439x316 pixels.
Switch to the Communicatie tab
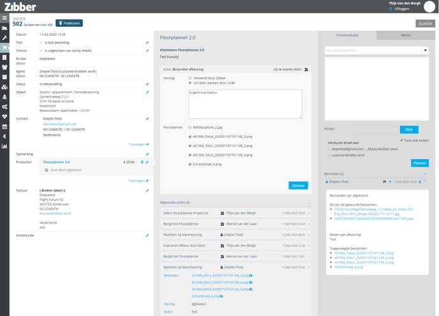point(346,34)
